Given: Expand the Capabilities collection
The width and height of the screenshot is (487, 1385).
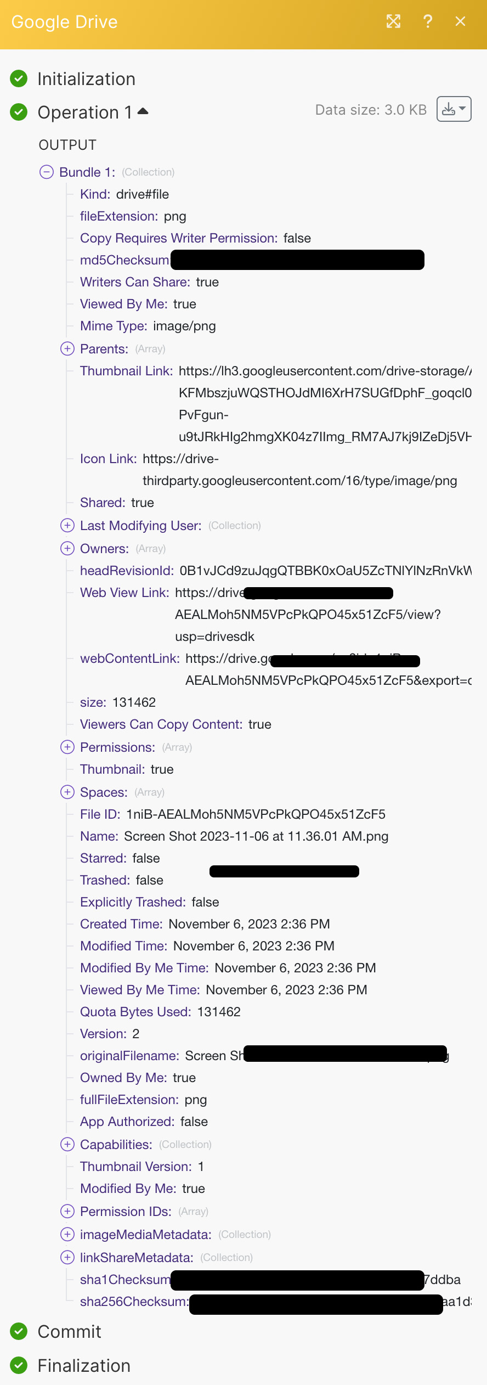Looking at the screenshot, I should pyautogui.click(x=67, y=1145).
